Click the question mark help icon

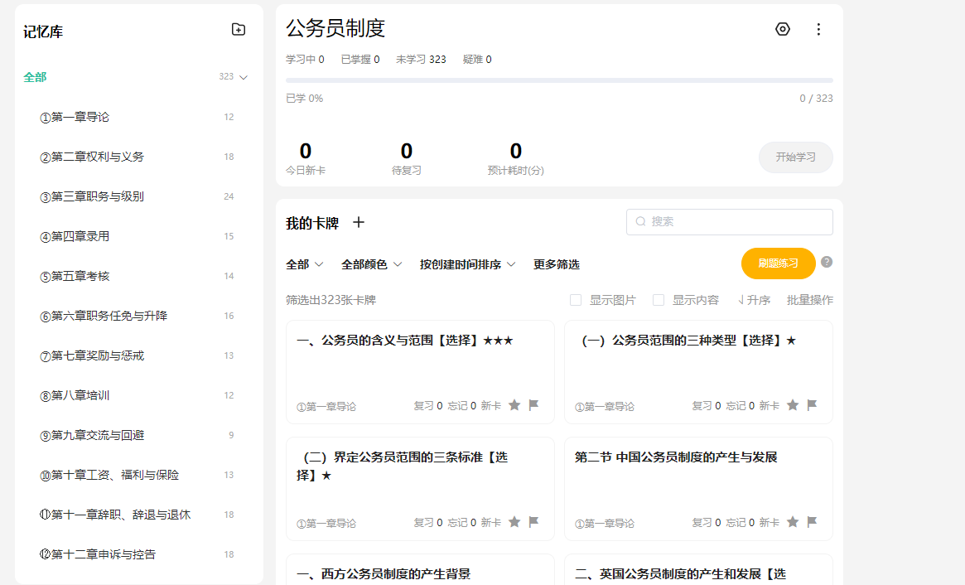(x=827, y=263)
